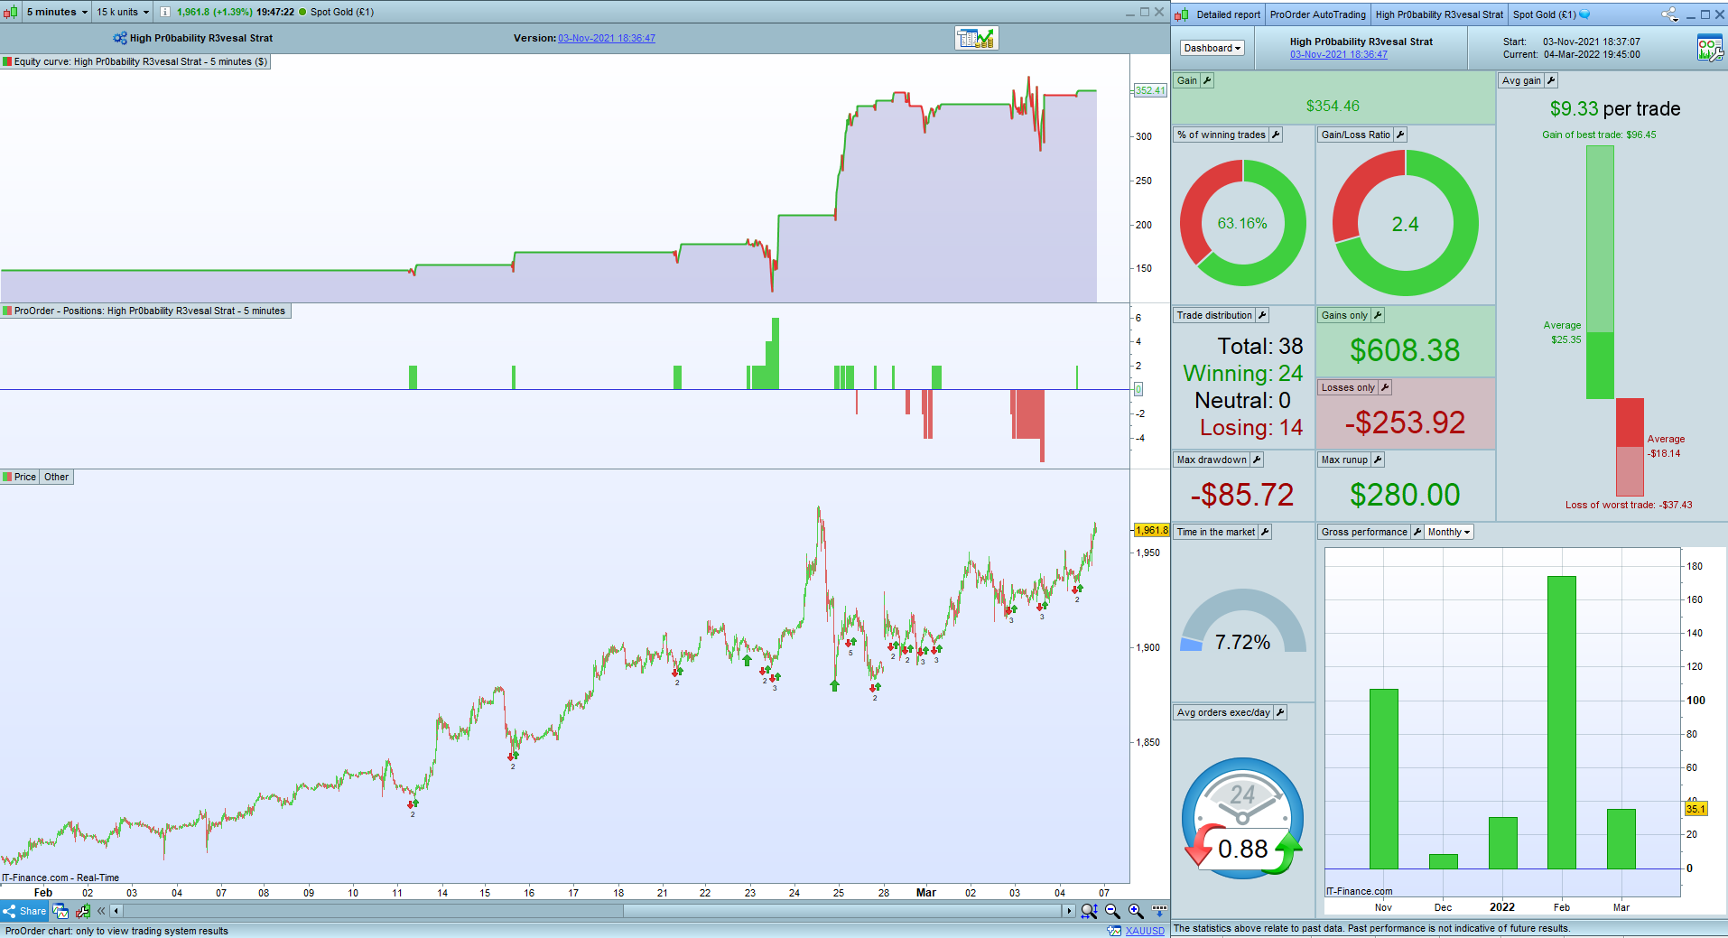This screenshot has width=1728, height=938.
Task: Click the share icon in report window
Action: pyautogui.click(x=1669, y=14)
